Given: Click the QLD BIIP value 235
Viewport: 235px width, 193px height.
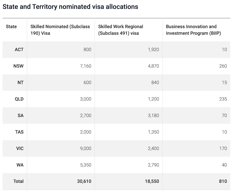Looking at the screenshot, I should pyautogui.click(x=223, y=99).
